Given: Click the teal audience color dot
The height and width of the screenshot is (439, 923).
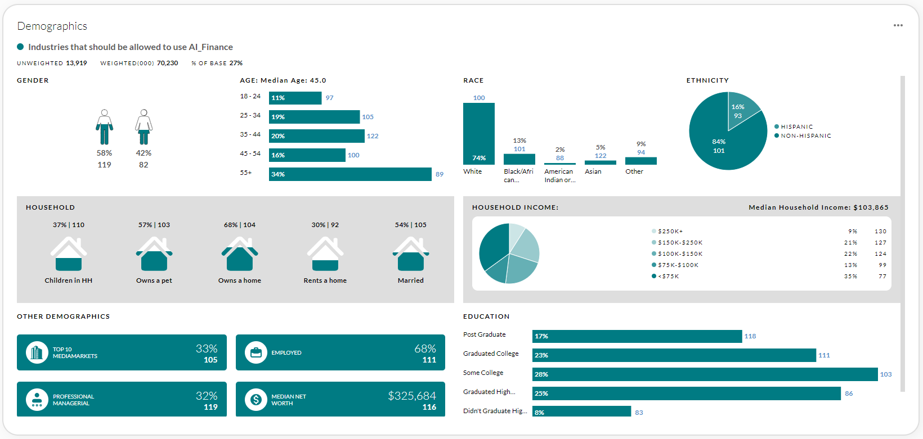Looking at the screenshot, I should [20, 47].
